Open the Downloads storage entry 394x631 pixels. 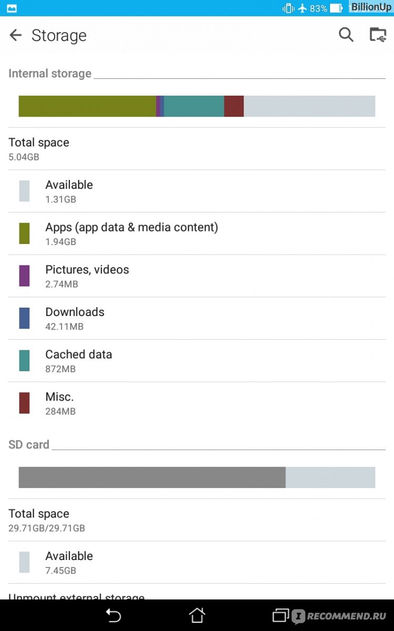(197, 319)
